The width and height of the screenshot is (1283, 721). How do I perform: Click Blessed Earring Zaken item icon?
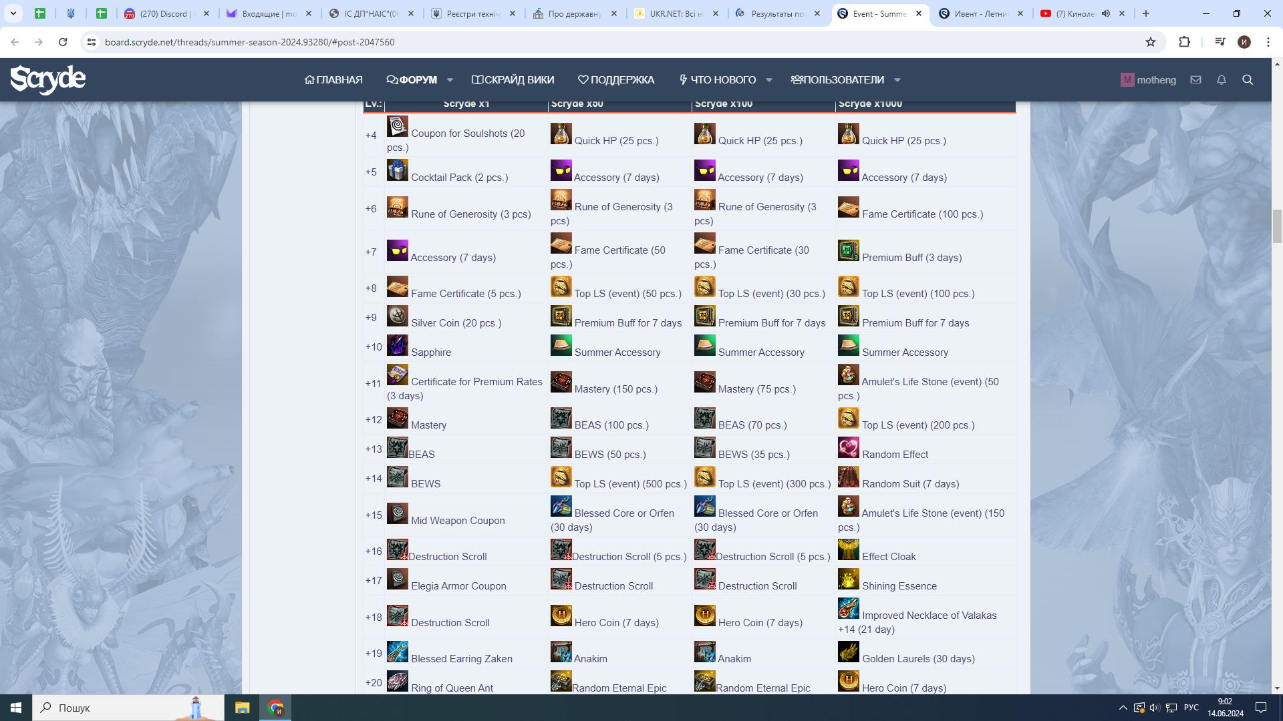[397, 652]
